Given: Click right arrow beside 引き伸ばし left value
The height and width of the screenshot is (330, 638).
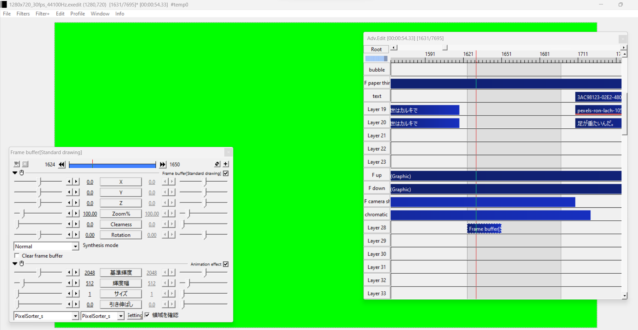Looking at the screenshot, I should tap(76, 304).
